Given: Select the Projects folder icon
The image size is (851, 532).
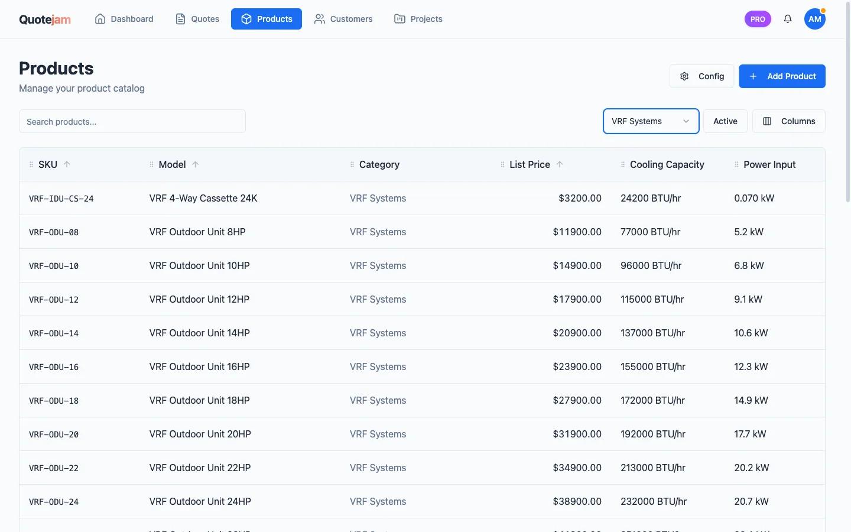Looking at the screenshot, I should 399,18.
